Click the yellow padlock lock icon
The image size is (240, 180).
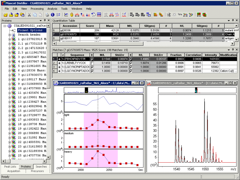coord(72,15)
